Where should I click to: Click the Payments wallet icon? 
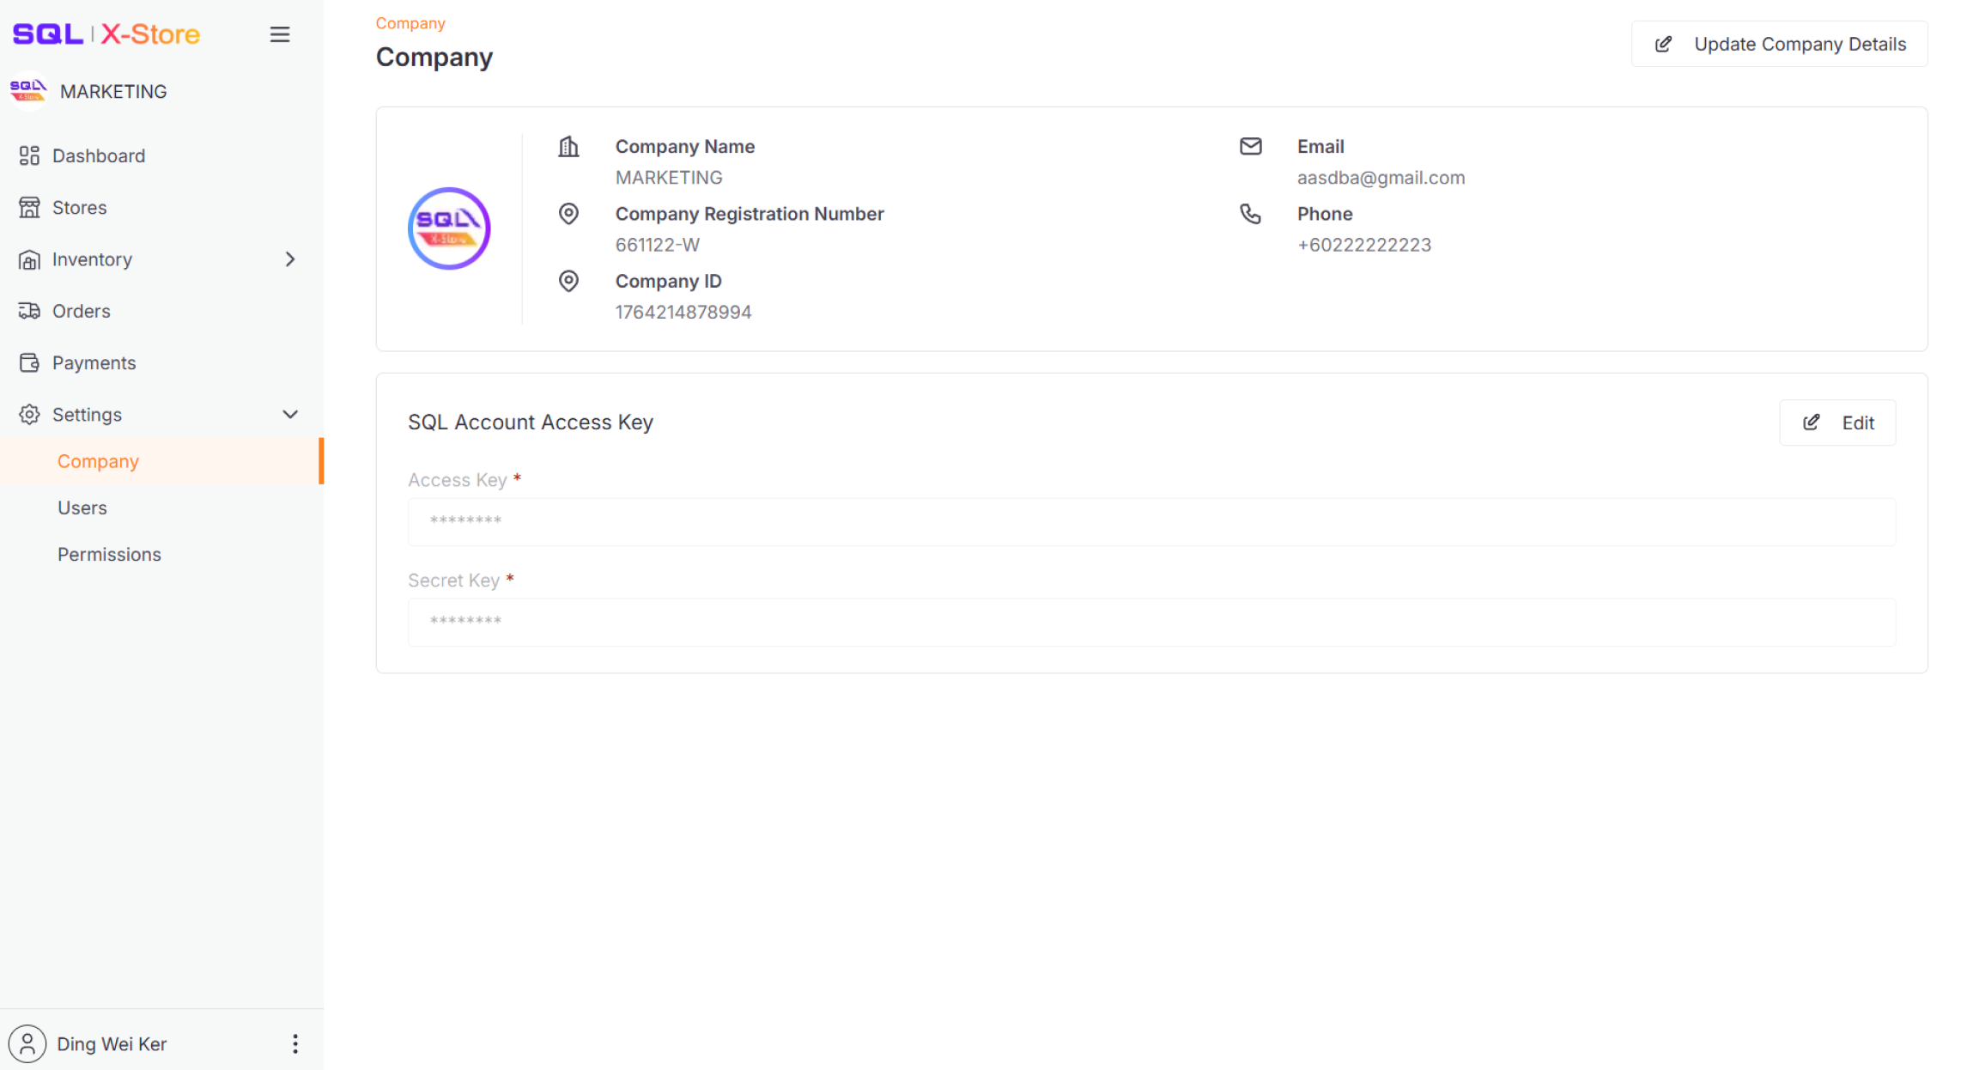pyautogui.click(x=28, y=362)
